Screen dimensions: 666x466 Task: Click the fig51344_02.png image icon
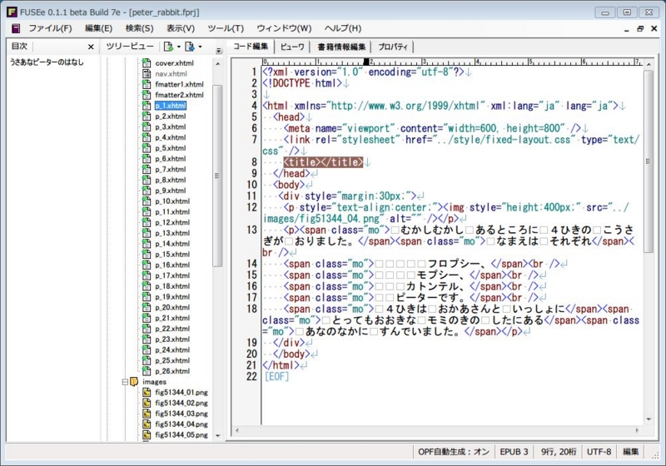[147, 403]
